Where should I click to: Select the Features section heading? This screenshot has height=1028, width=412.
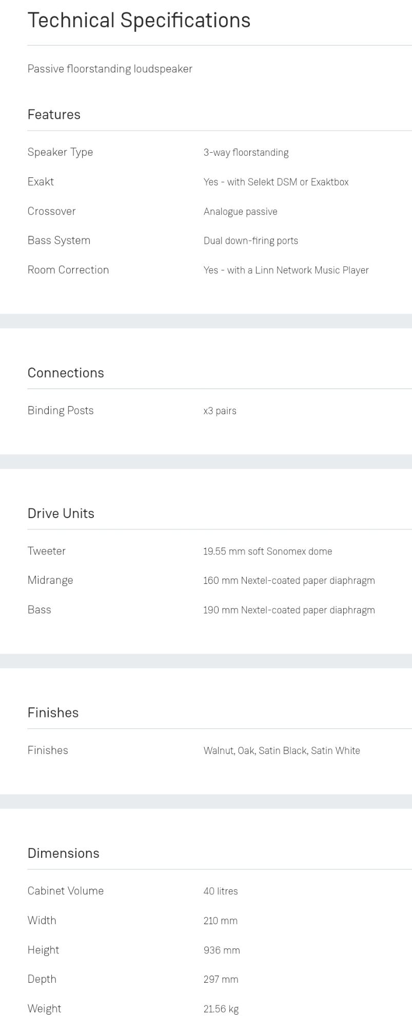click(x=54, y=115)
